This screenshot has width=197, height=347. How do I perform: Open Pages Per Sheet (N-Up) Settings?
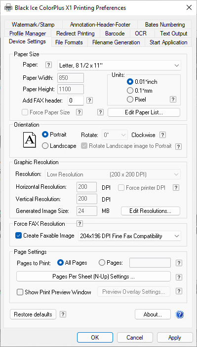[93, 277]
